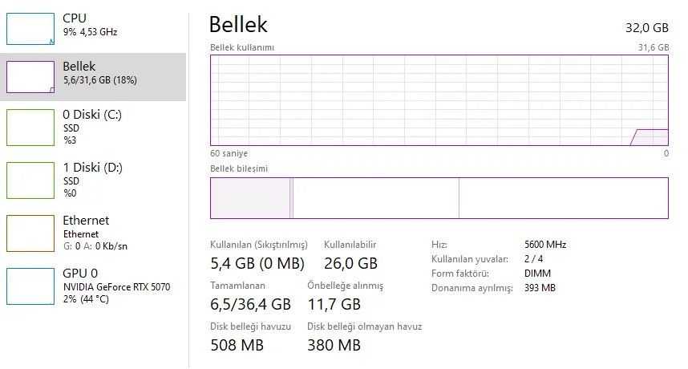Show Ethernet details via its sidebar label
688x369 pixels.
[x=86, y=221]
